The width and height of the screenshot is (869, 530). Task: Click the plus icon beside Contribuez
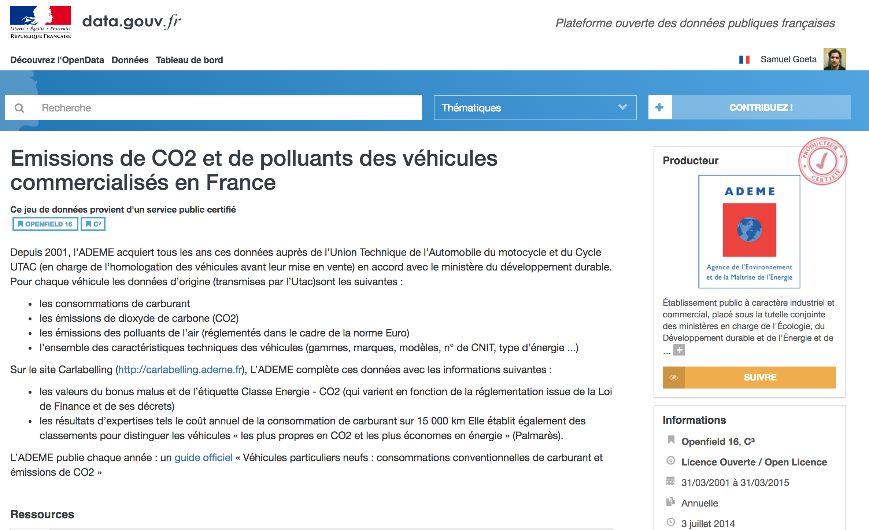click(659, 107)
